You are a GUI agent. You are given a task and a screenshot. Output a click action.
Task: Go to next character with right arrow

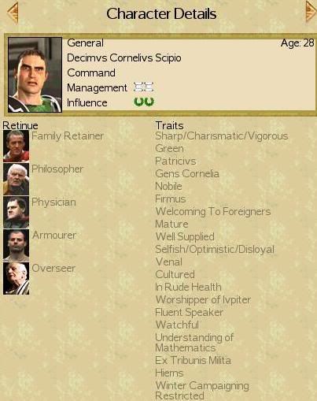click(311, 12)
